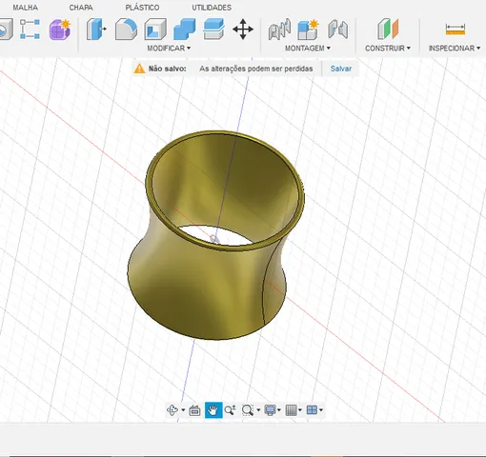Open the MONTAGEM dropdown menu

pyautogui.click(x=308, y=49)
